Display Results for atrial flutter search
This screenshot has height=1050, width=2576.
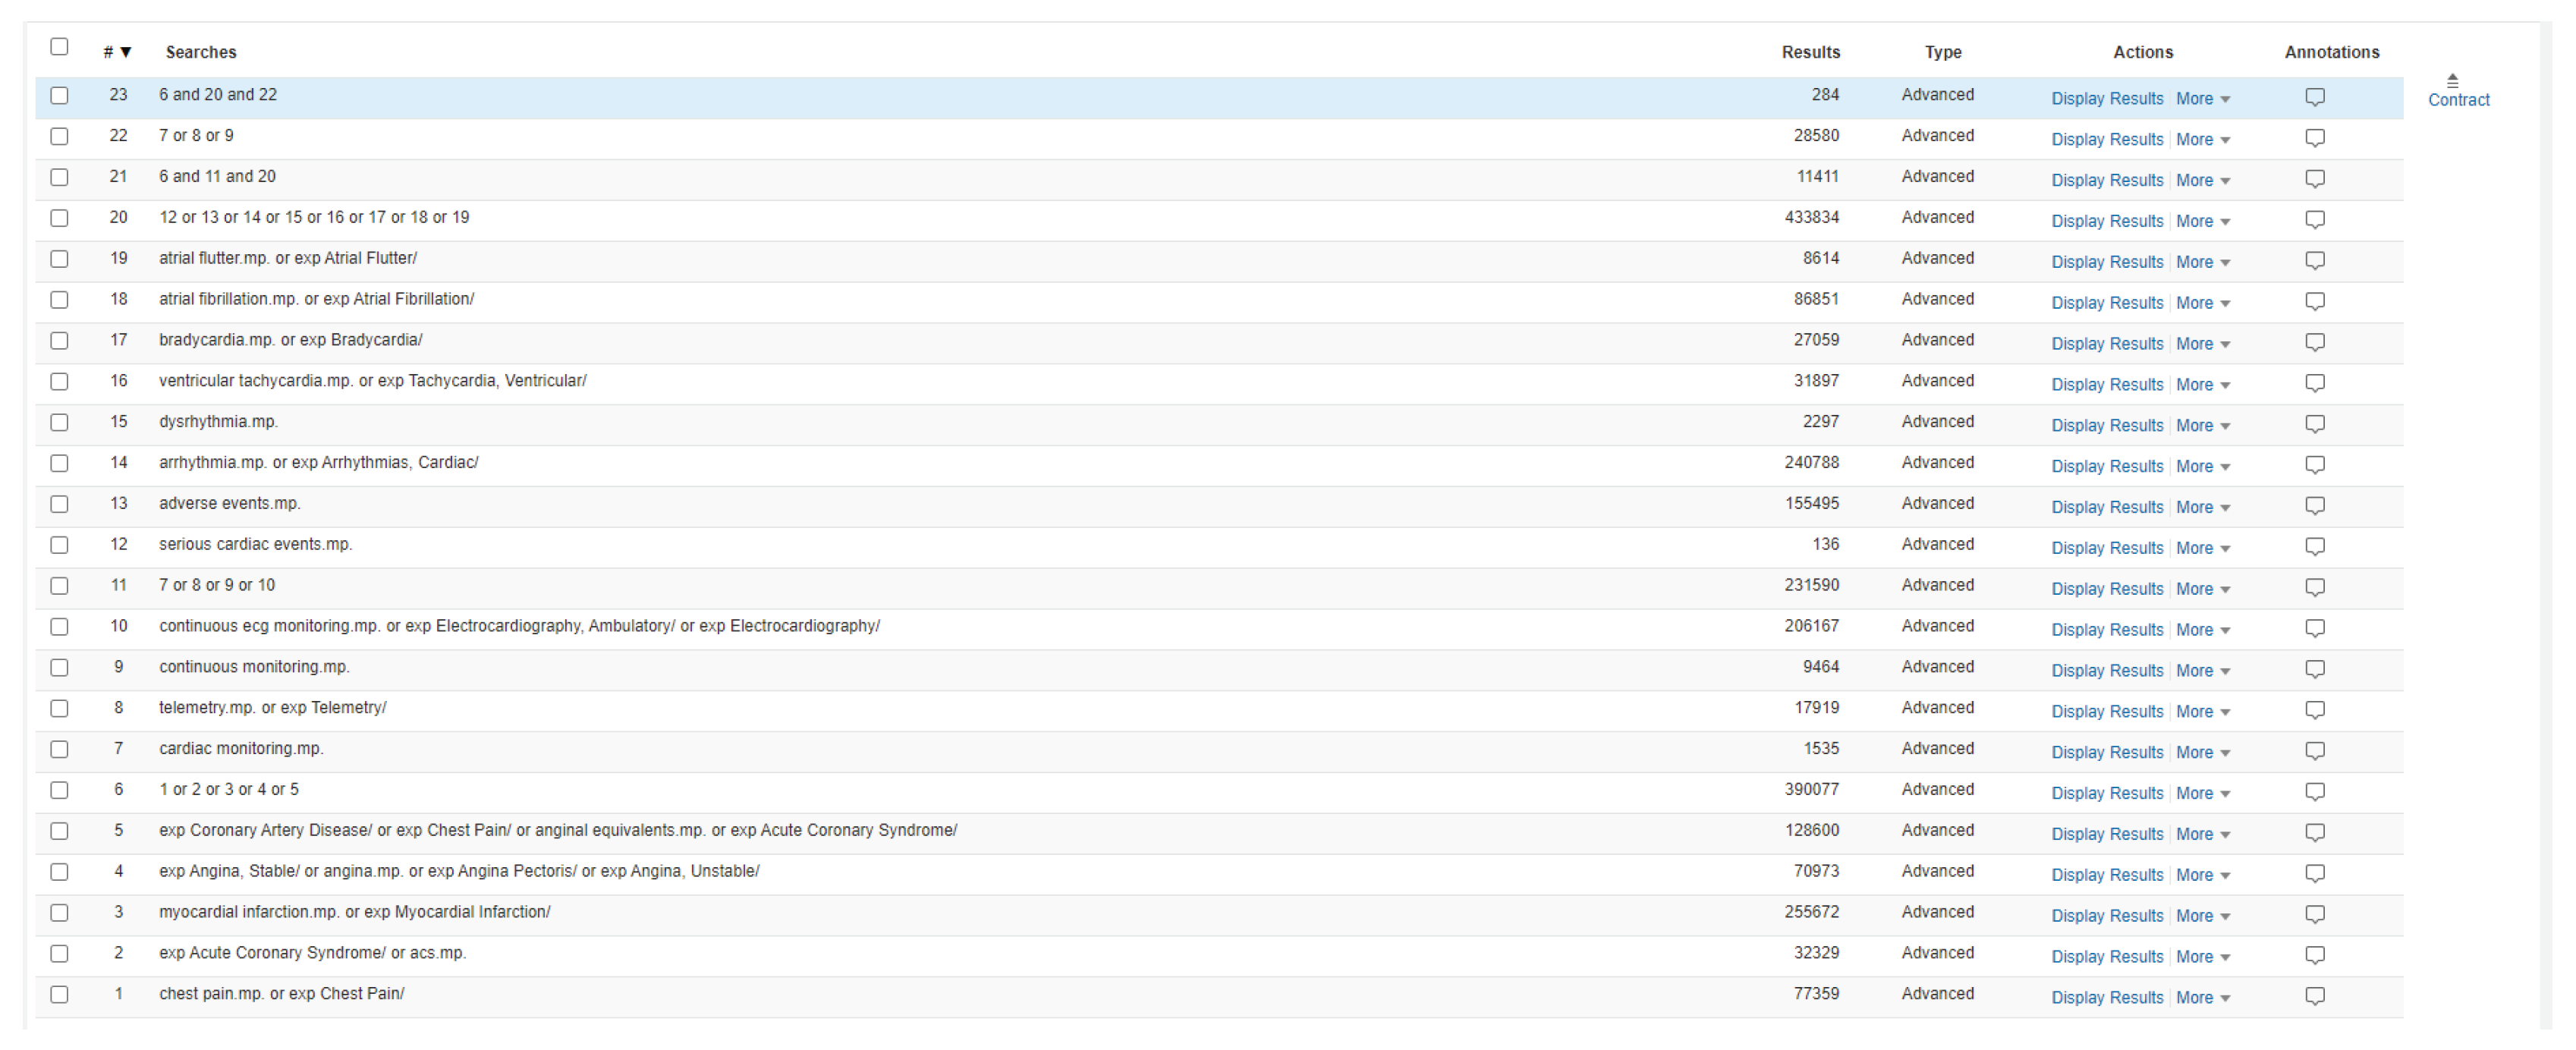click(2106, 262)
